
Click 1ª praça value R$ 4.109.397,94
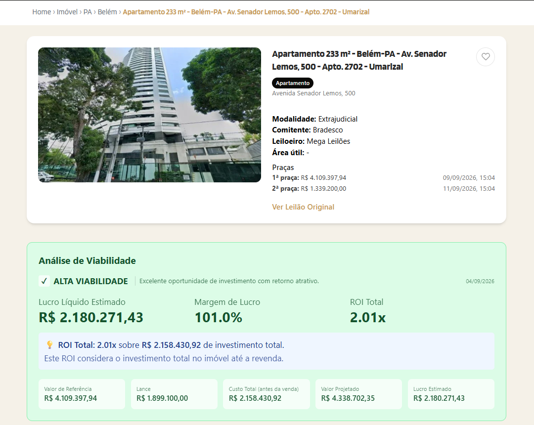point(323,177)
